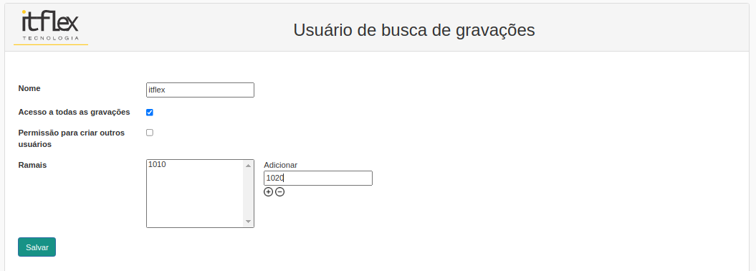This screenshot has width=756, height=271.
Task: Toggle Acesso a todas as gravações checkbox
Action: point(150,113)
